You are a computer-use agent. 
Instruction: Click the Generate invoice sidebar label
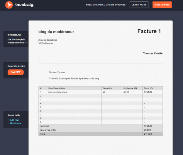pos(16,66)
